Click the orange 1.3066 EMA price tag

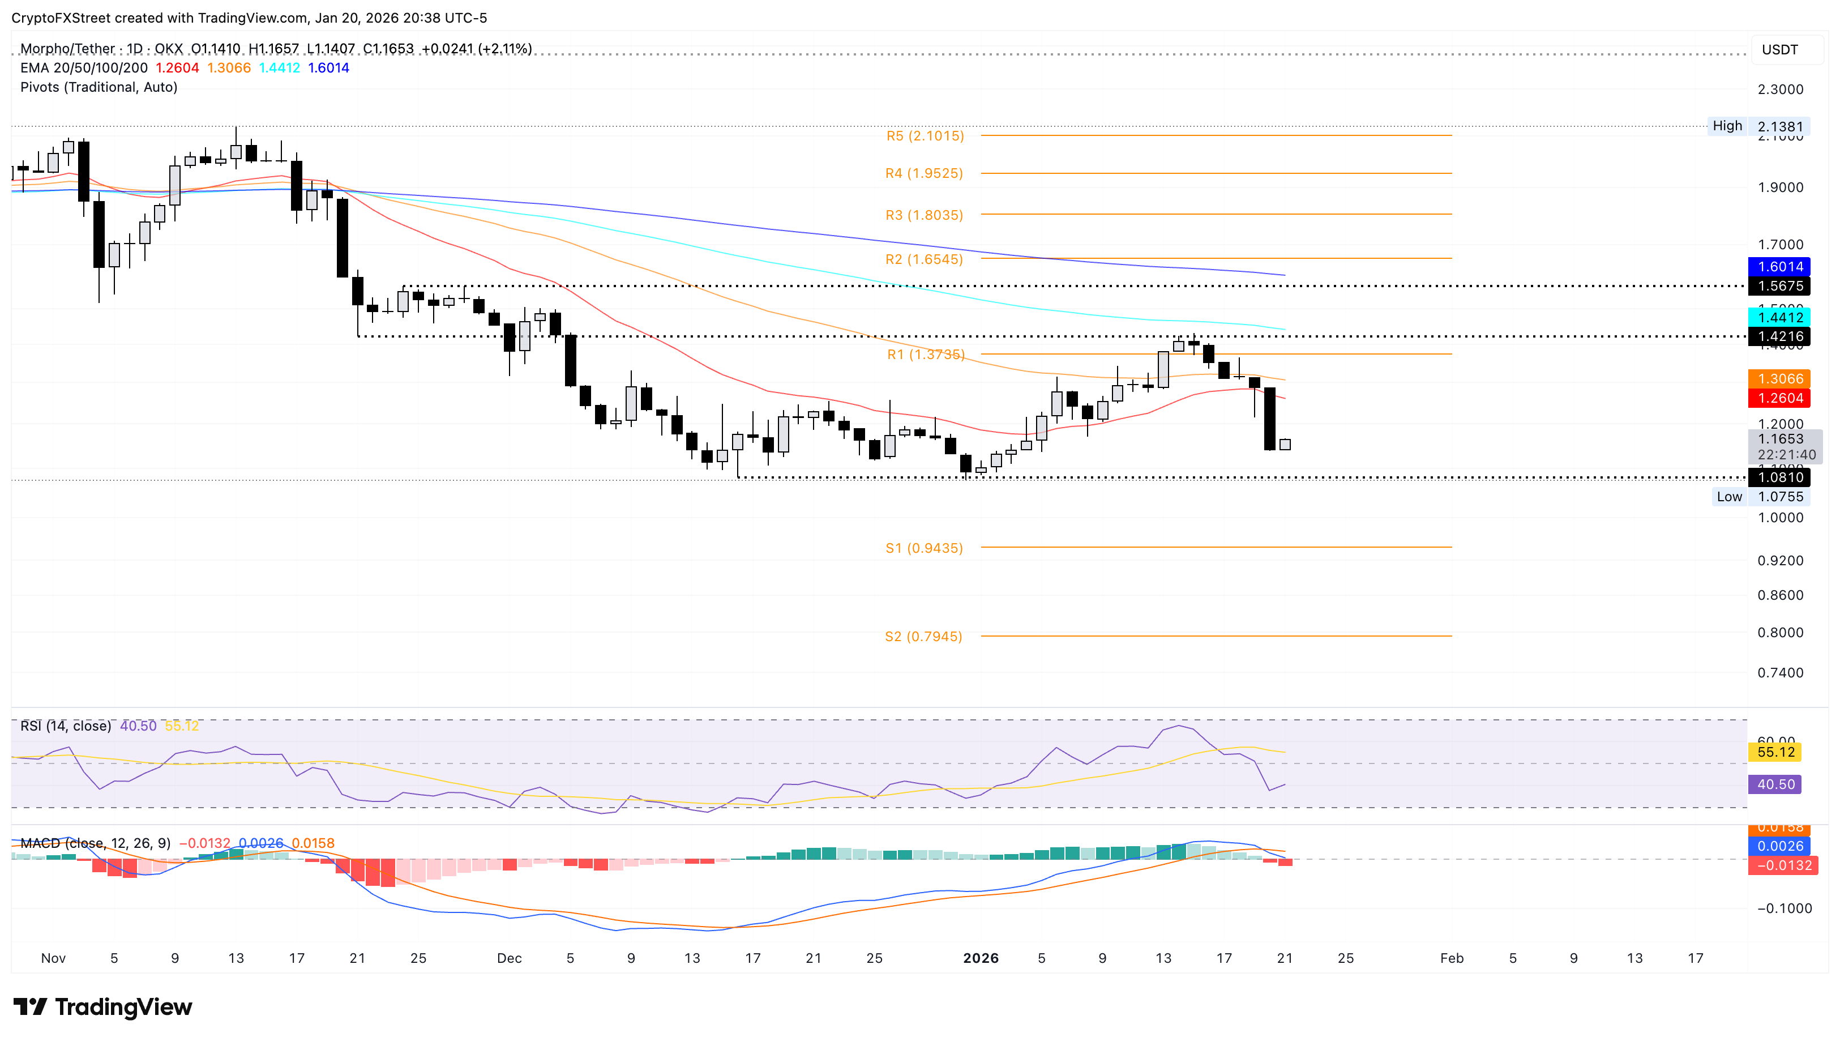pyautogui.click(x=1779, y=379)
